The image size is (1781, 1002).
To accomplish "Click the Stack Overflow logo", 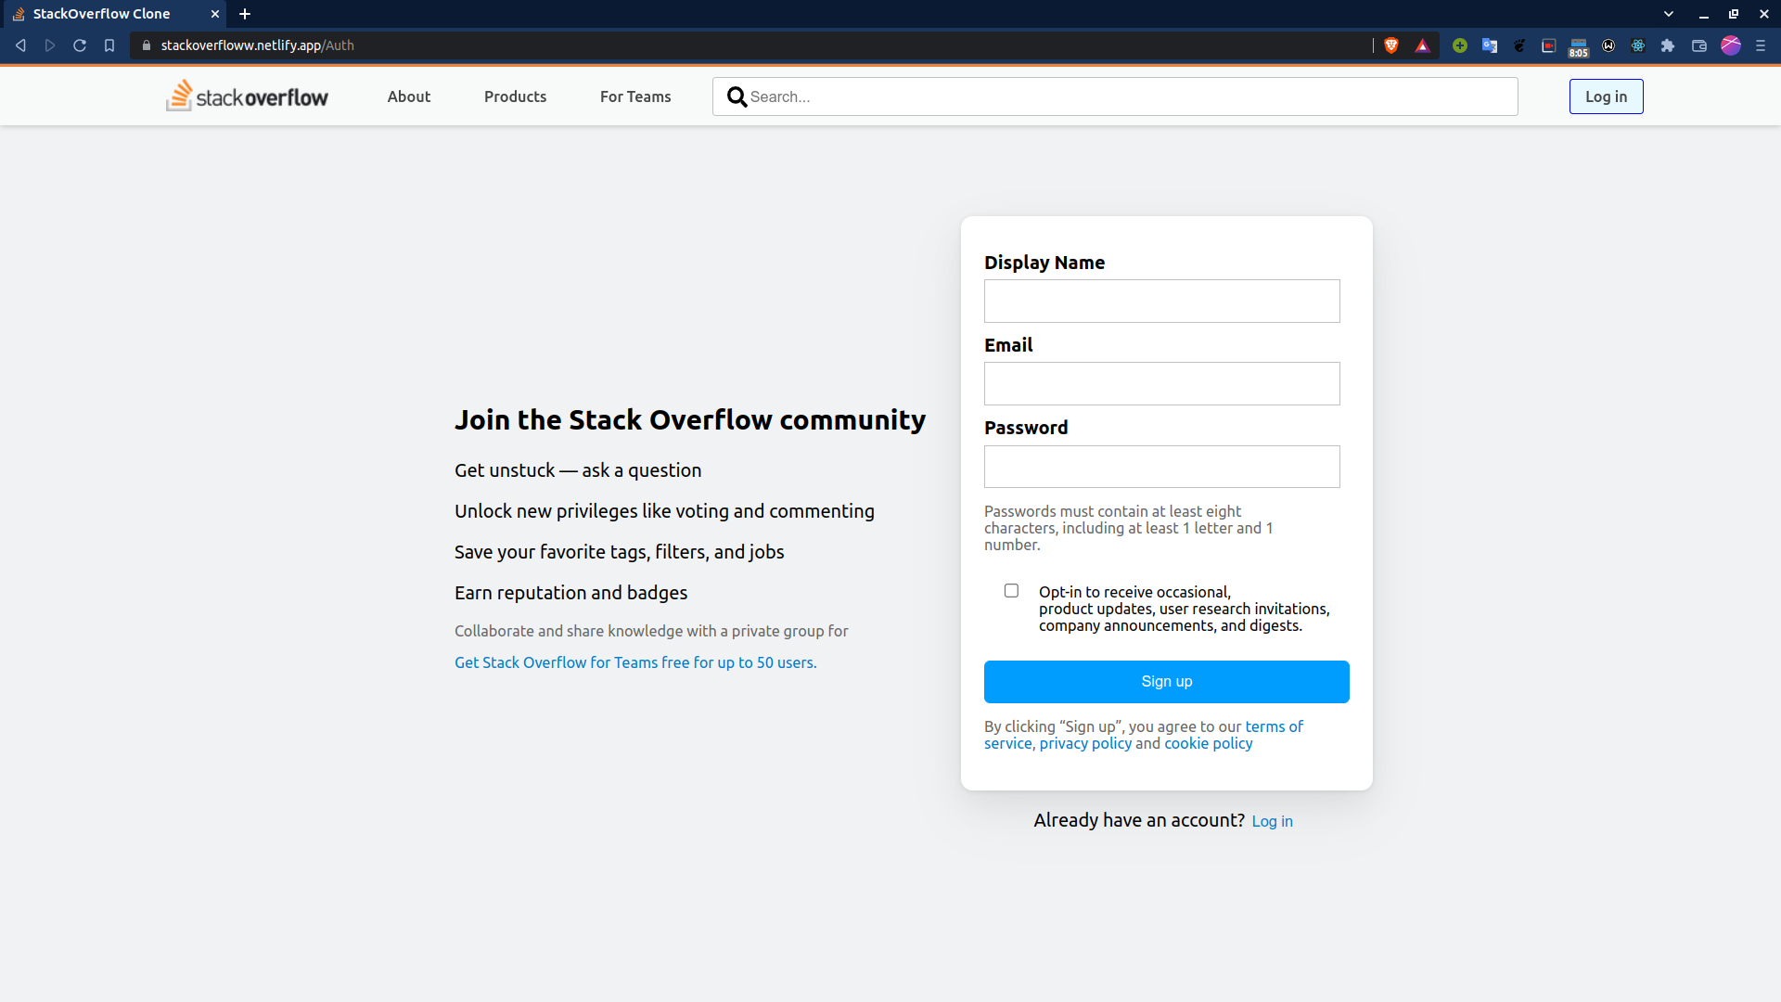I will (247, 96).
